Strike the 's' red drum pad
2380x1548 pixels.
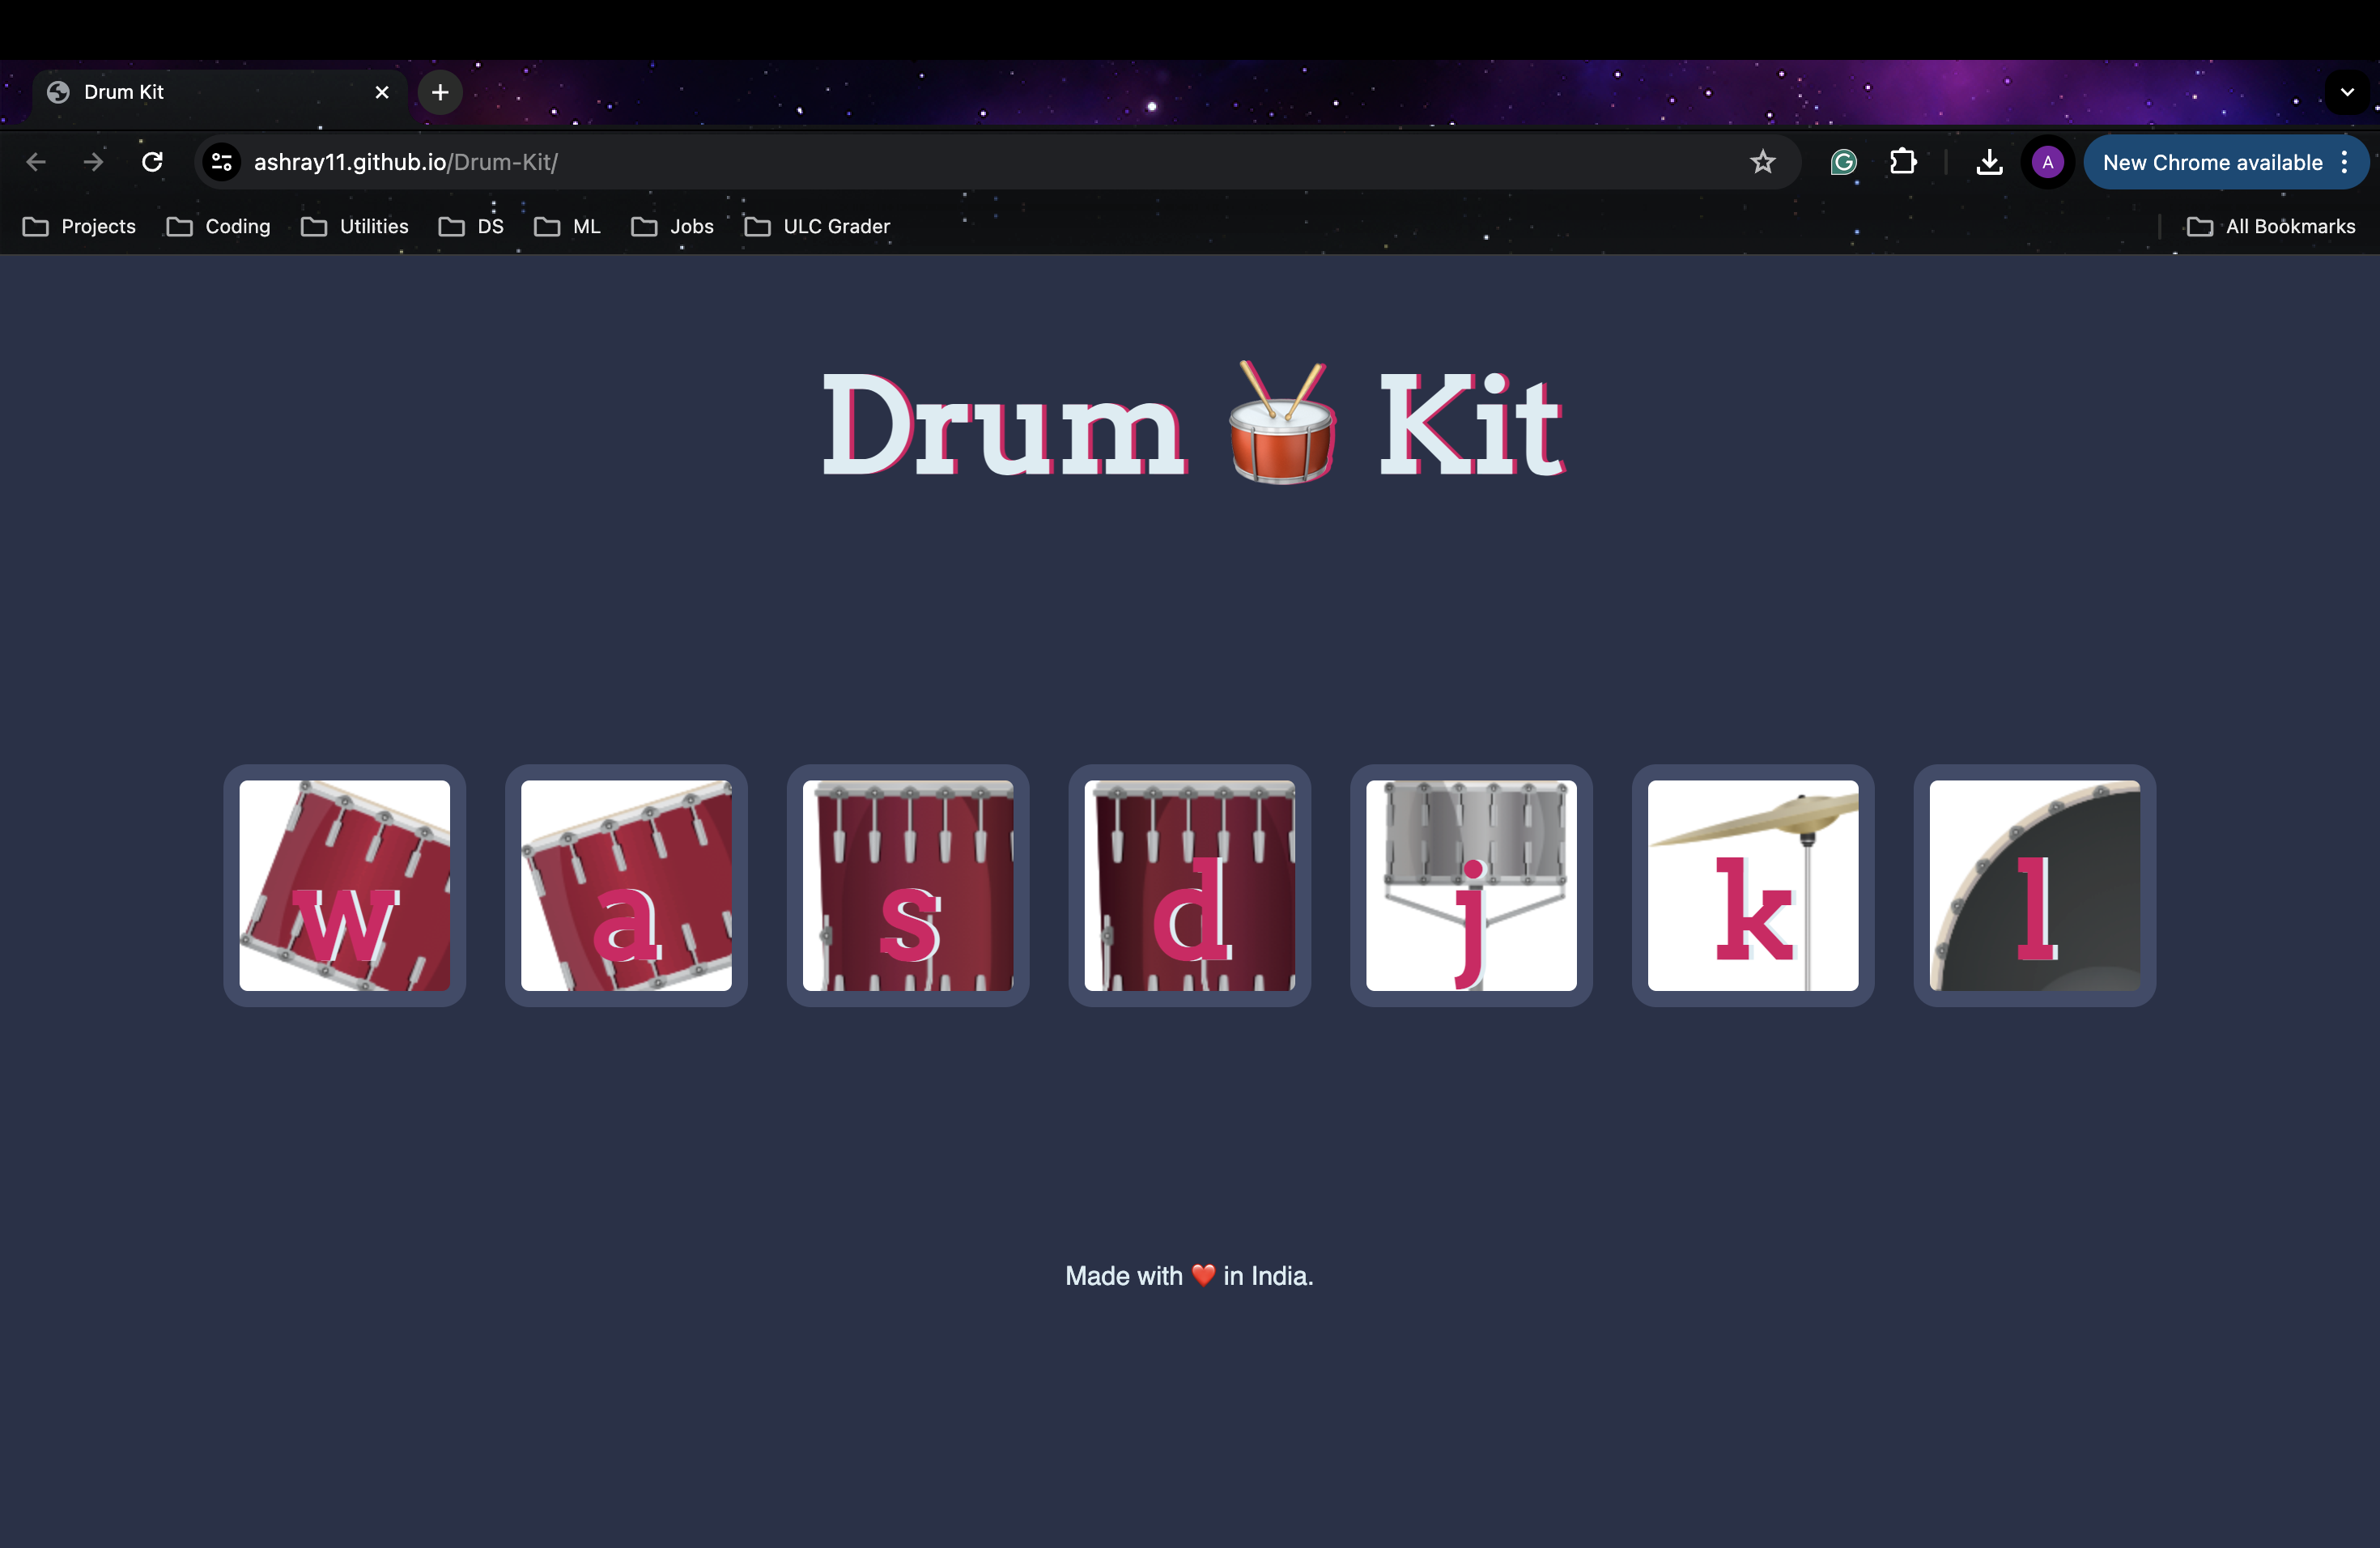pos(908,886)
